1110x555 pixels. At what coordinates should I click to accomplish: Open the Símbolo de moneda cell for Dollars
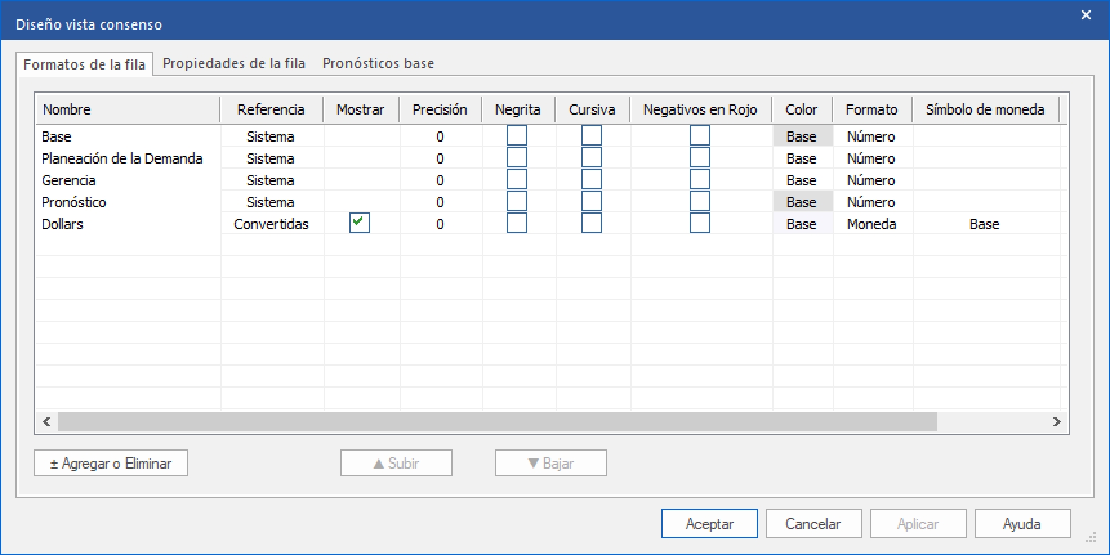(984, 224)
